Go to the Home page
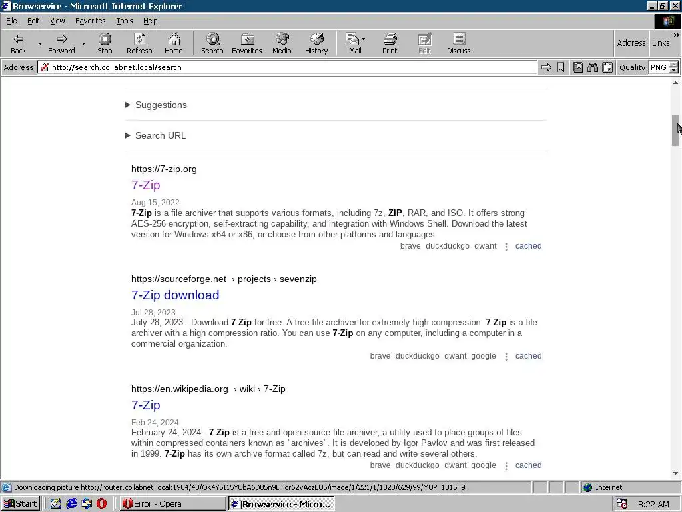This screenshot has height=512, width=682. pyautogui.click(x=174, y=43)
